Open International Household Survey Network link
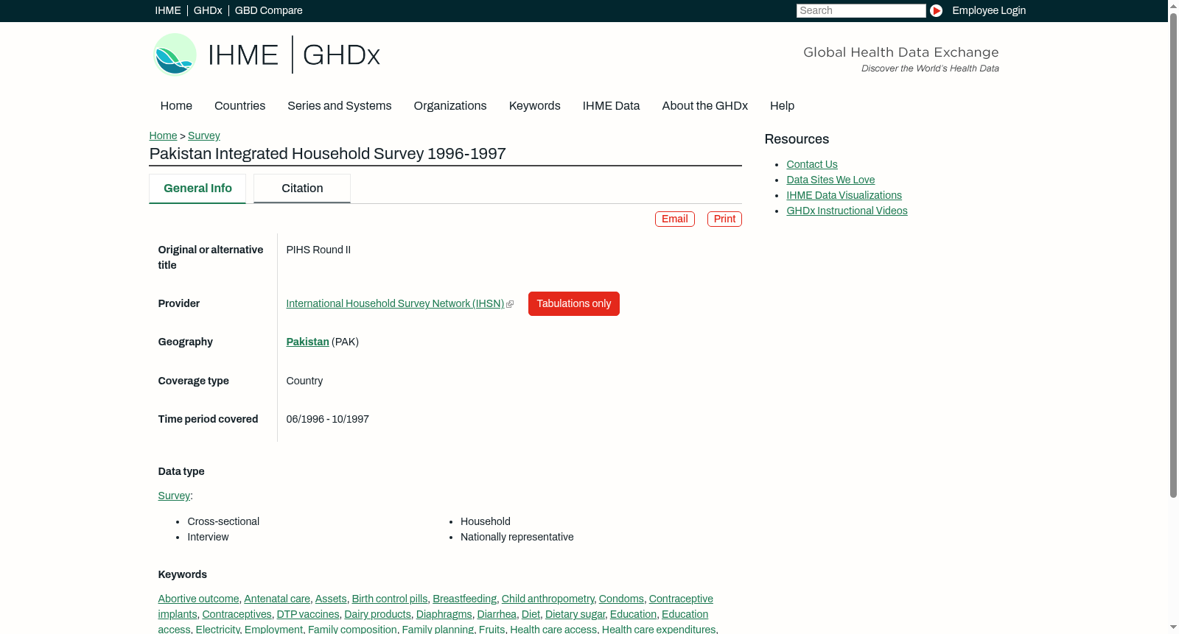1179x634 pixels. tap(395, 303)
